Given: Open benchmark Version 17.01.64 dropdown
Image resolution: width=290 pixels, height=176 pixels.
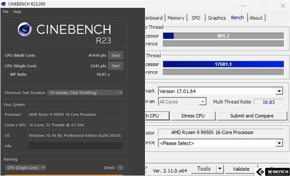Looking at the screenshot, I should point(221,91).
